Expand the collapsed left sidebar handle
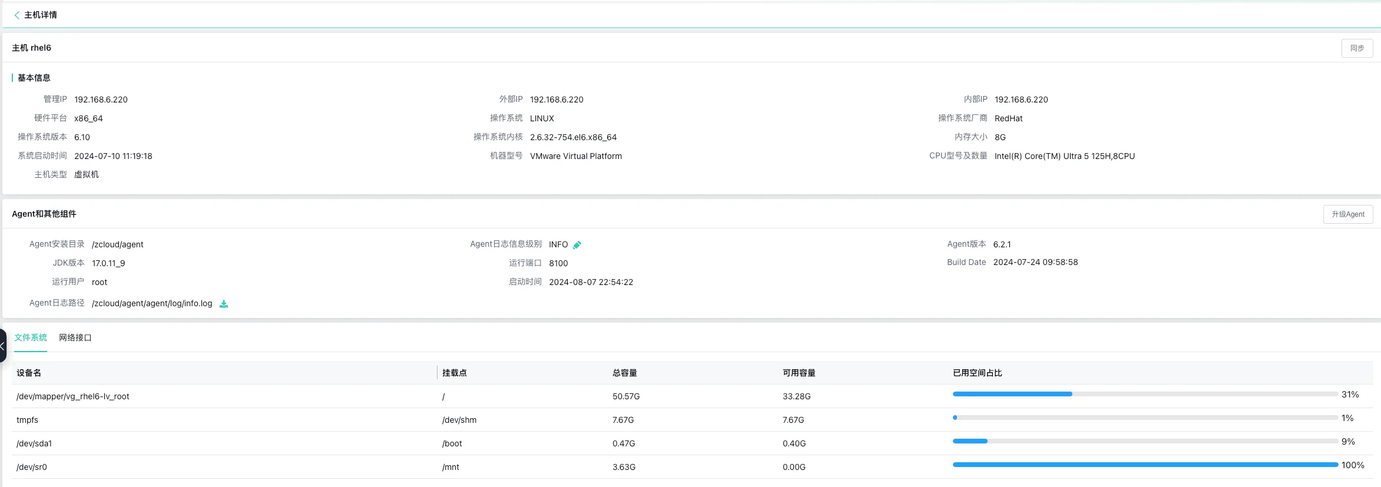 [2, 346]
